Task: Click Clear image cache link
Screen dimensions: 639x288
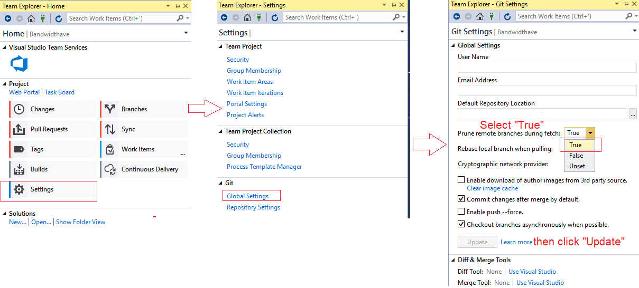Action: point(493,188)
